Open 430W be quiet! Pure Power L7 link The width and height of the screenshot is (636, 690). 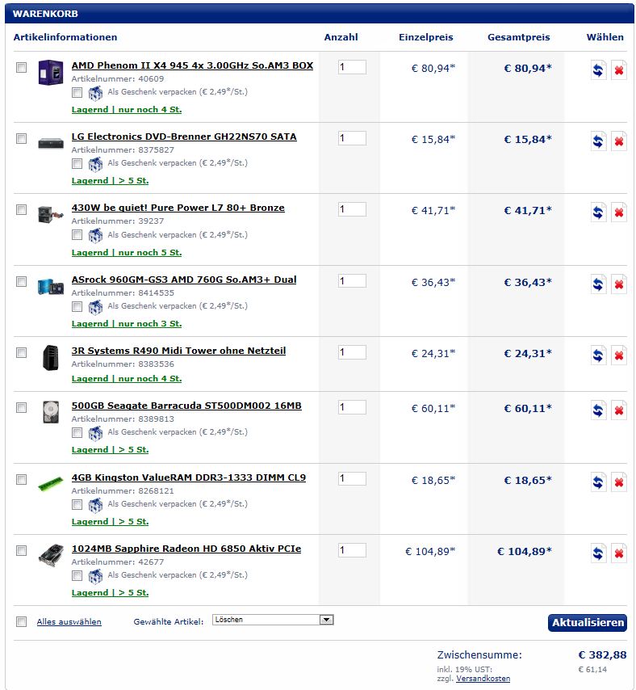(x=178, y=208)
